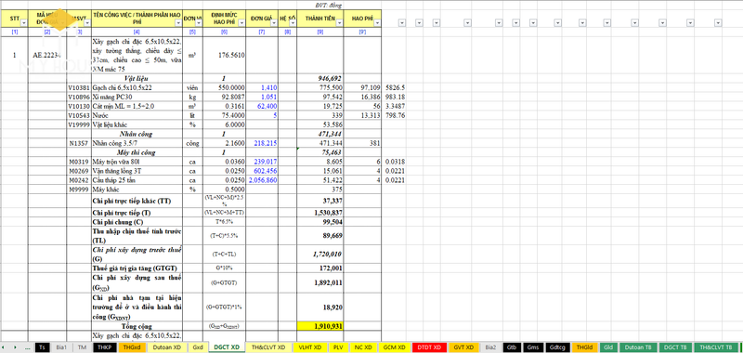
Task: Select the yellow total cell 1,910,931
Action: (320, 326)
